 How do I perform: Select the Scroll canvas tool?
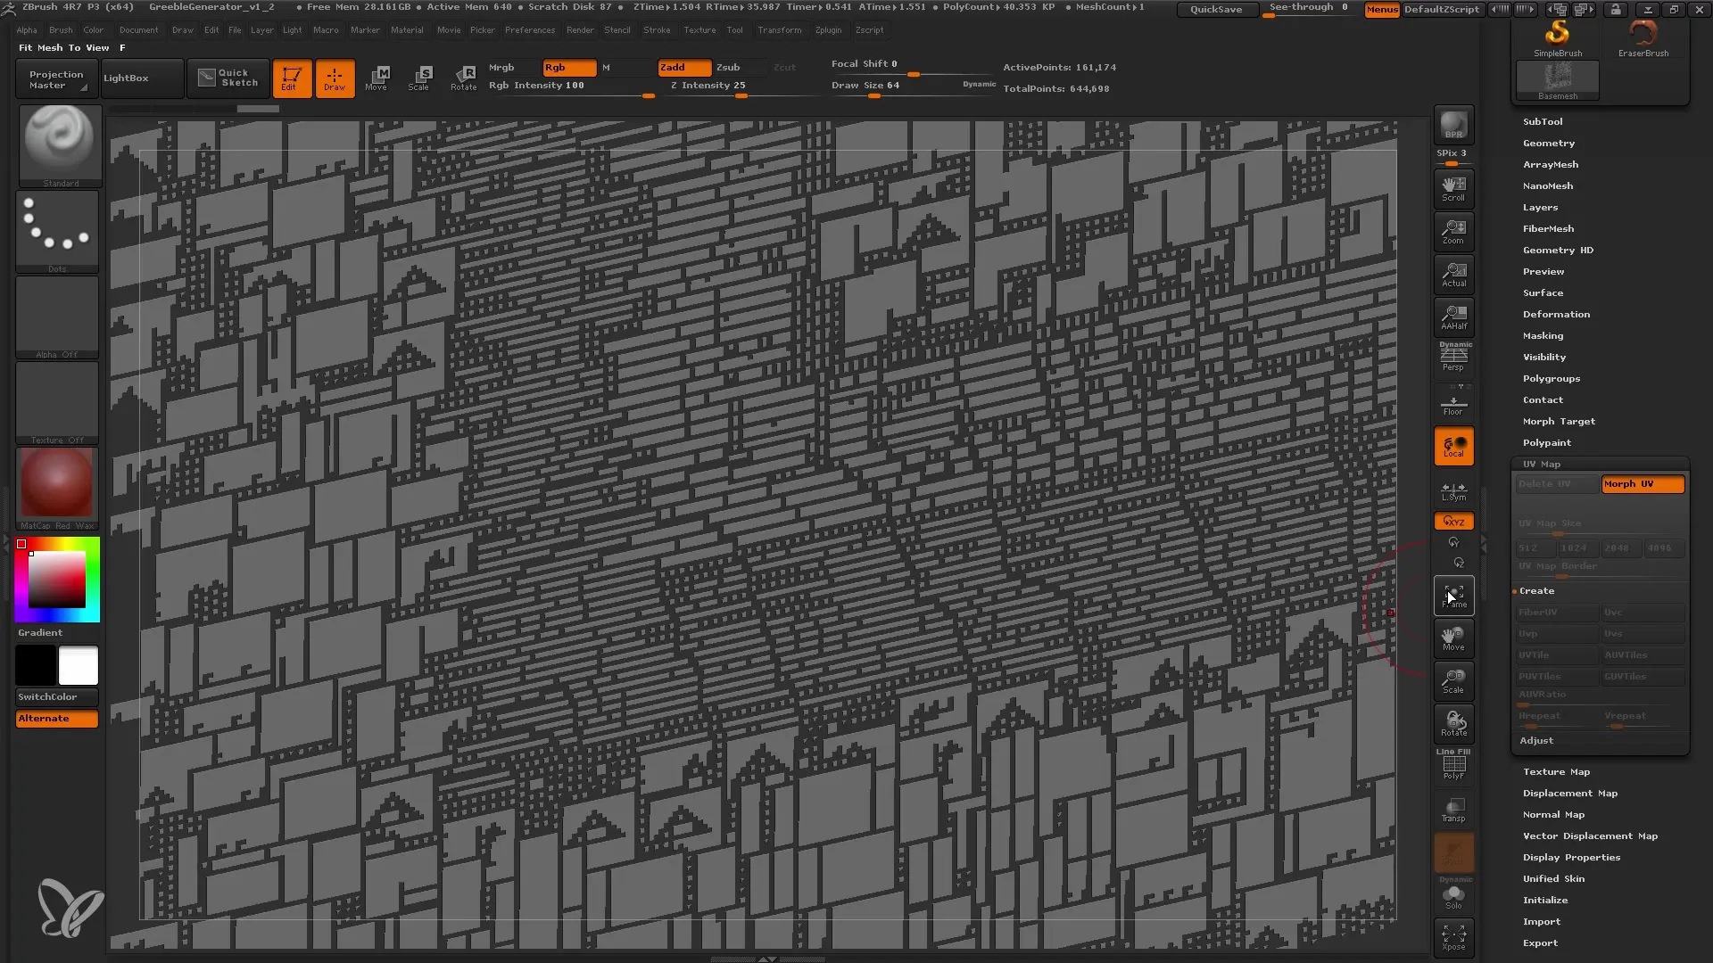1453,188
